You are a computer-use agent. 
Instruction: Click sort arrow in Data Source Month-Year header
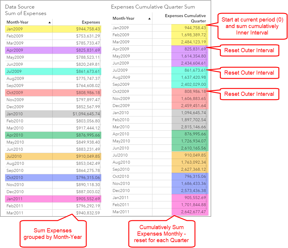click(50, 22)
